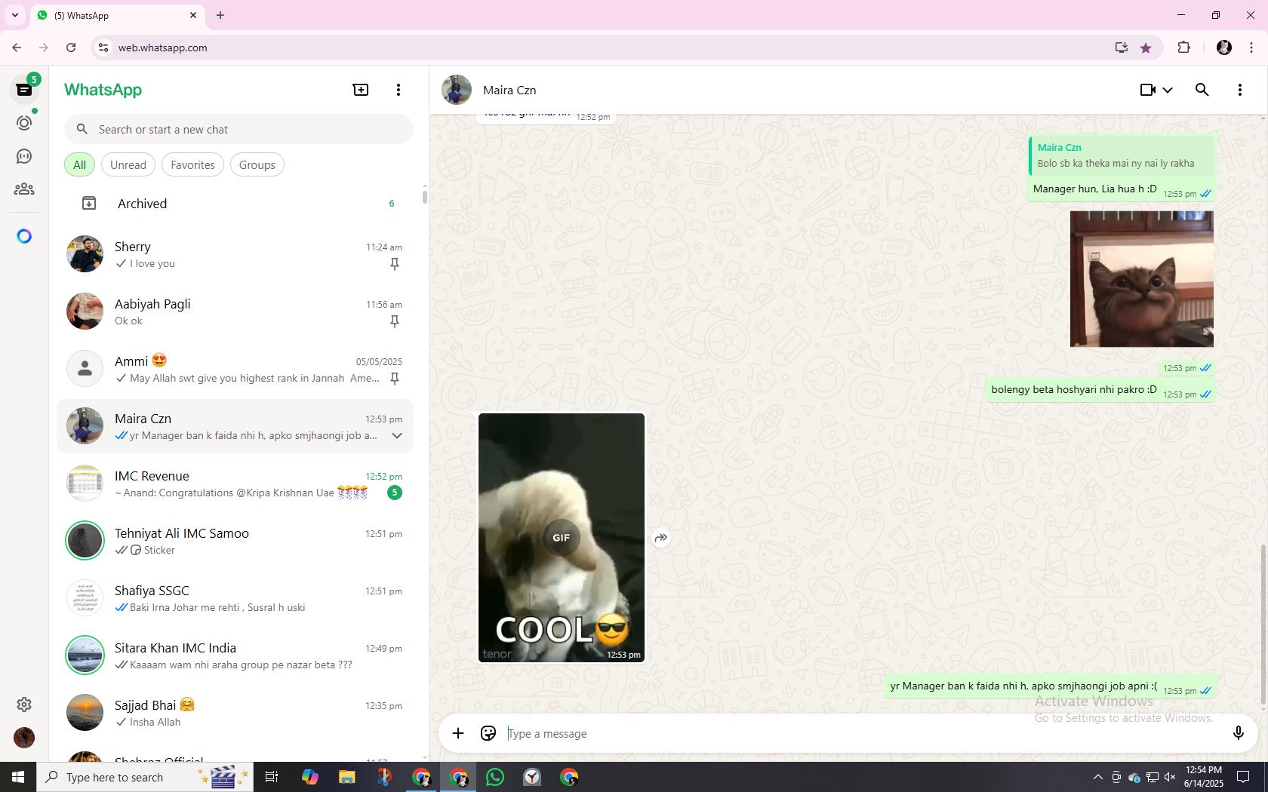Open Chrome three-dot menu
Viewport: 1268px width, 792px height.
[1251, 48]
